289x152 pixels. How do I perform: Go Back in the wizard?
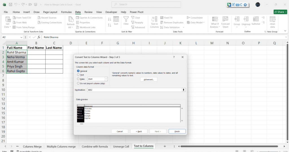point(139,131)
